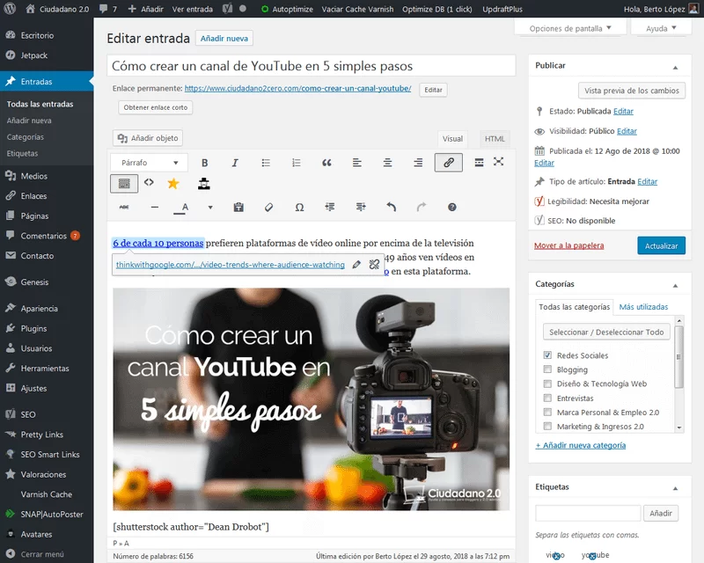Open the text color dropdown arrow
This screenshot has width=704, height=563.
coord(210,207)
